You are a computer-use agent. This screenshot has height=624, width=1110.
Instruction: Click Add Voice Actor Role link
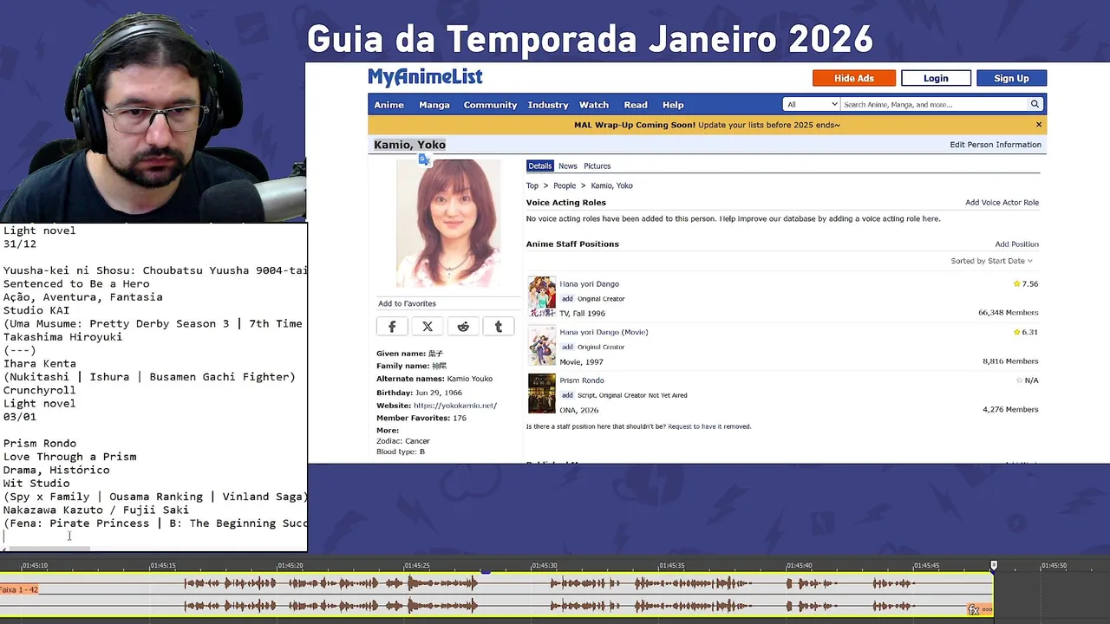point(1002,202)
